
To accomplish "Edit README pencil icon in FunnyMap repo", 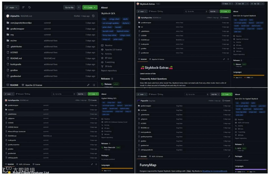I will pos(229,156).
